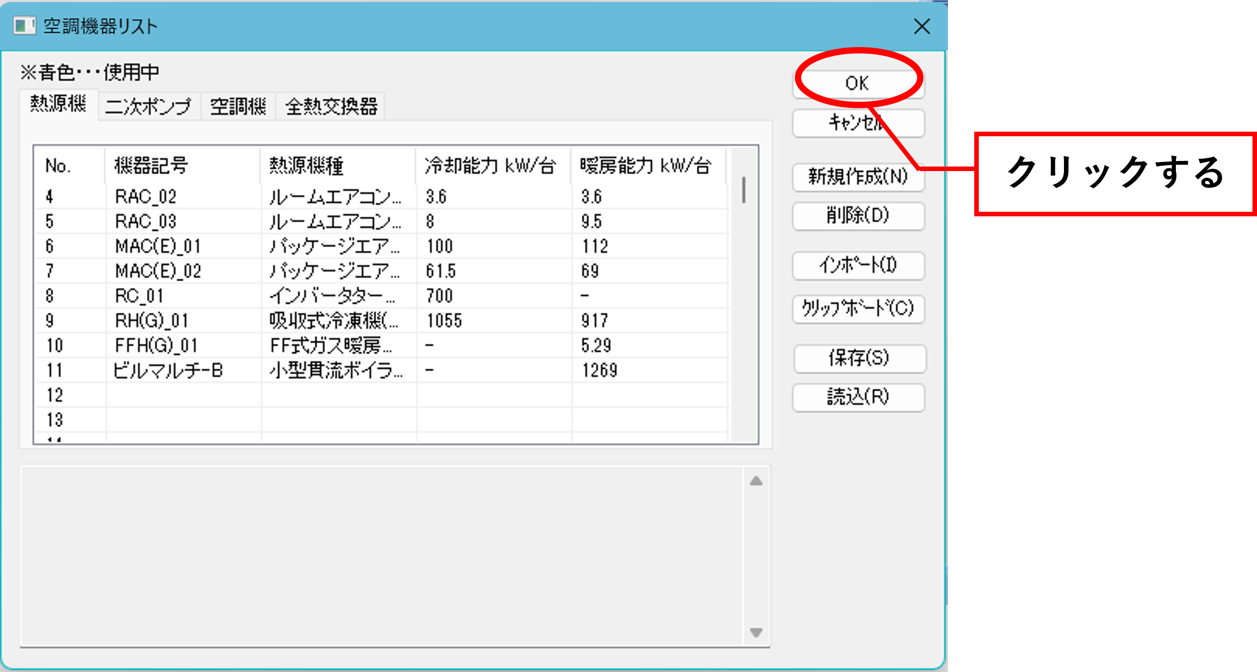Select the RAC_02 row

[382, 196]
